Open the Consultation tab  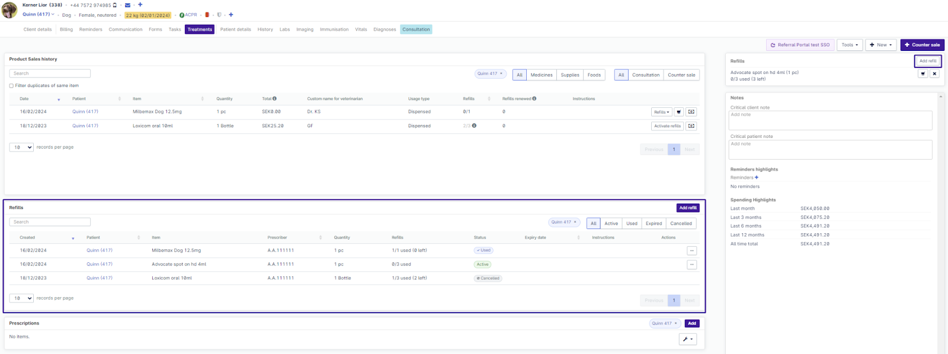[416, 30]
